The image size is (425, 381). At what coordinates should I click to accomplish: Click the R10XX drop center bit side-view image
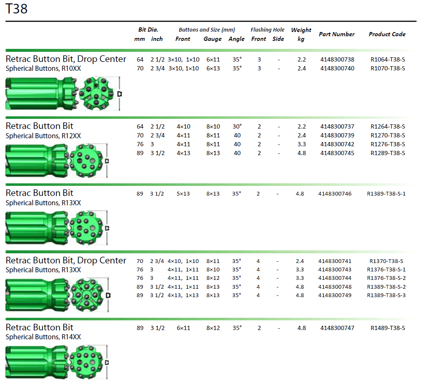41,94
